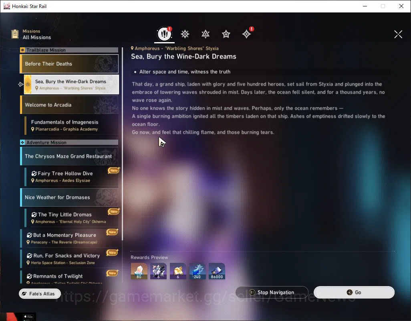Click the location pin for Penacony - The Reverie
Screen dimensions: 411x321
tap(28, 242)
